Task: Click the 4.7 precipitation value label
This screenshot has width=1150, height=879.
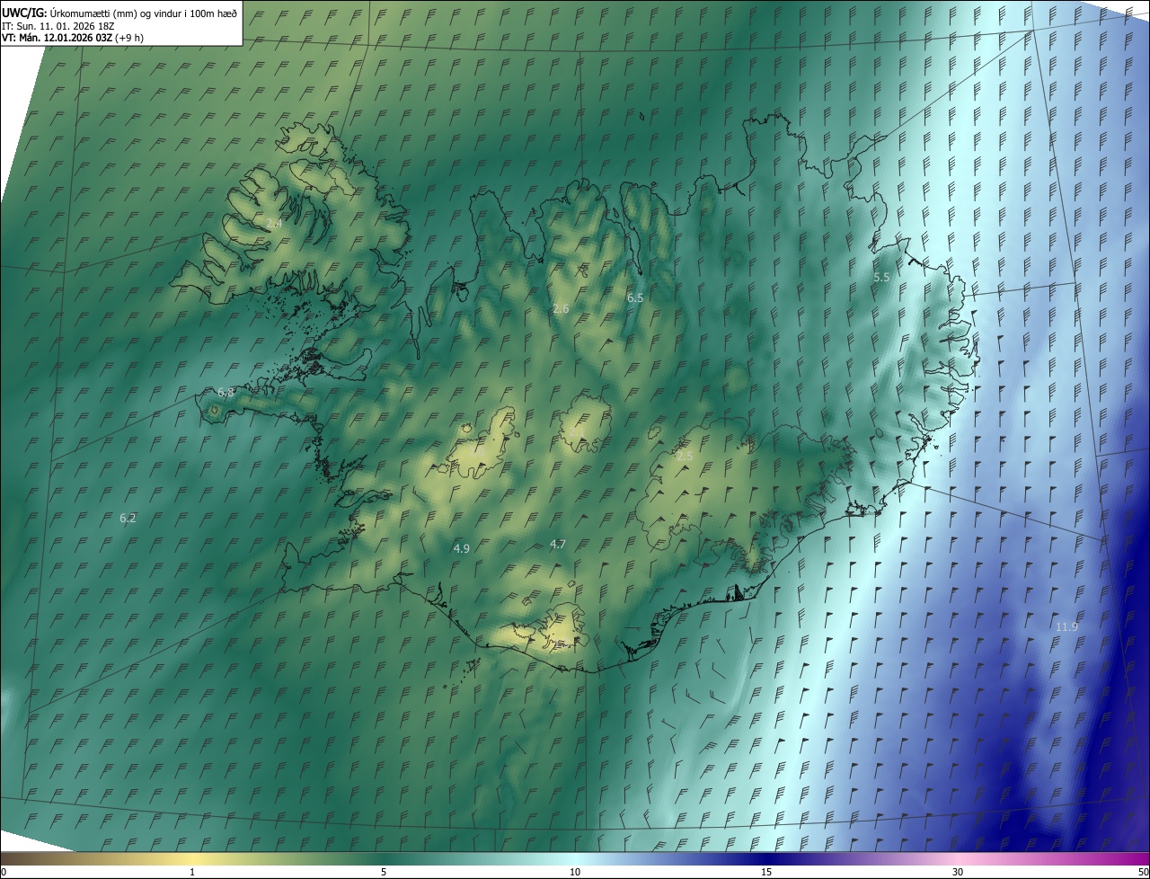Action: 558,544
